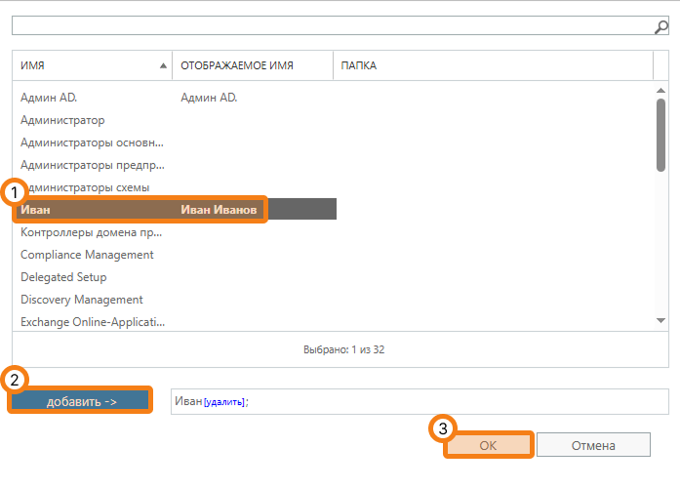Viewport: 680px width, 488px height.
Task: Sort by the ИМЯ column header
Action: pyautogui.click(x=92, y=65)
